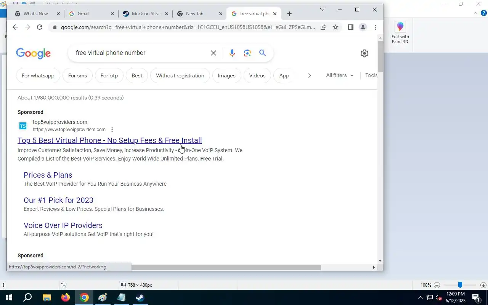This screenshot has height=305, width=488.
Task: Open Chrome three-dot menu
Action: click(x=375, y=27)
